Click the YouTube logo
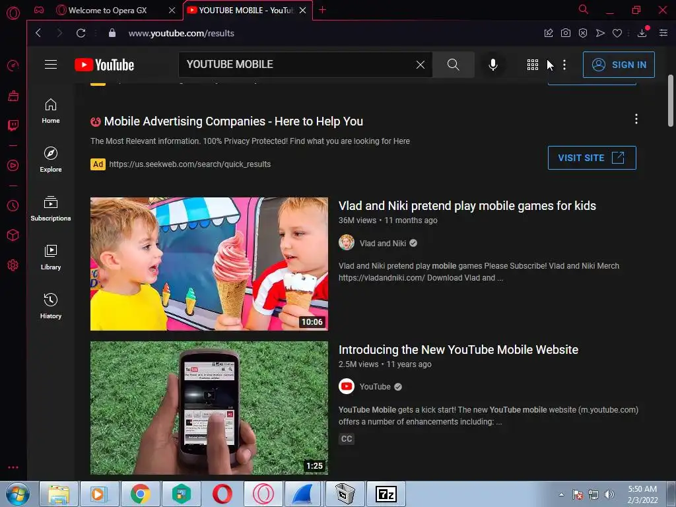The height and width of the screenshot is (507, 676). coord(104,65)
